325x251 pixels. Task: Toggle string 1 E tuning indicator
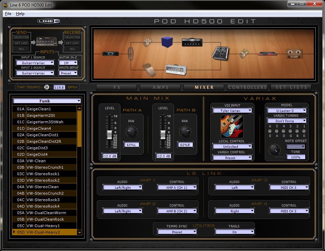pos(304,131)
